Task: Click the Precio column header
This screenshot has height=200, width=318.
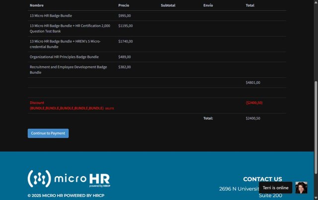Action: point(124,5)
